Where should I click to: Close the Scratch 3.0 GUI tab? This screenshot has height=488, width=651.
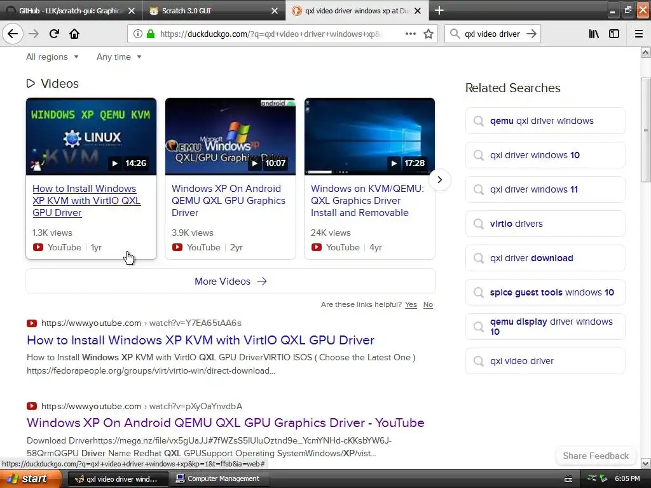pos(275,11)
